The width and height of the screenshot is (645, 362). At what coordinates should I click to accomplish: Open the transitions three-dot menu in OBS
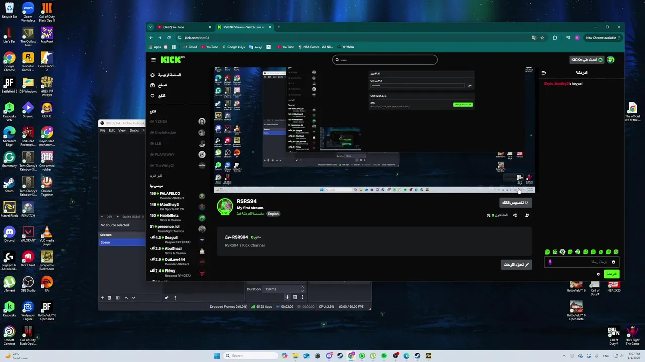[302, 297]
